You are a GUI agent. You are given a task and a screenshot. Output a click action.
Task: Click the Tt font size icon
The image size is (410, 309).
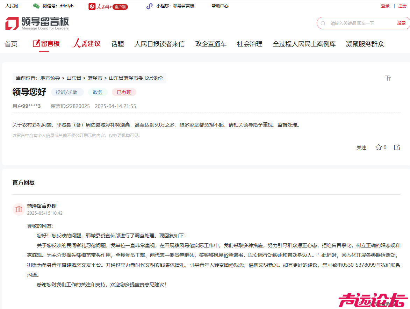click(388, 78)
